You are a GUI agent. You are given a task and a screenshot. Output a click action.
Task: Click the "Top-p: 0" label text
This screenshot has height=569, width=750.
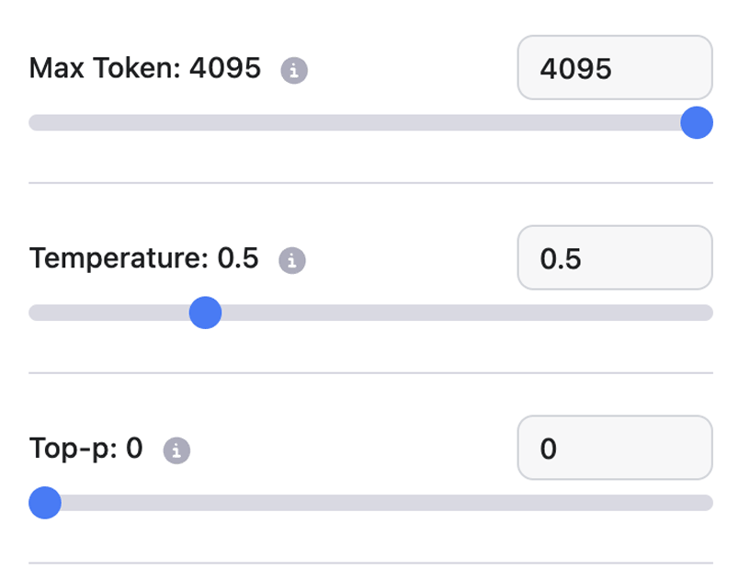[x=86, y=449]
